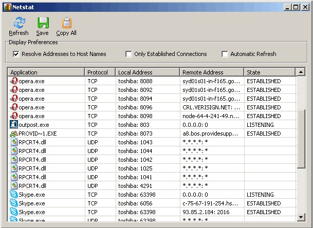Click the PROVID~1.EXE application icon

(14, 134)
